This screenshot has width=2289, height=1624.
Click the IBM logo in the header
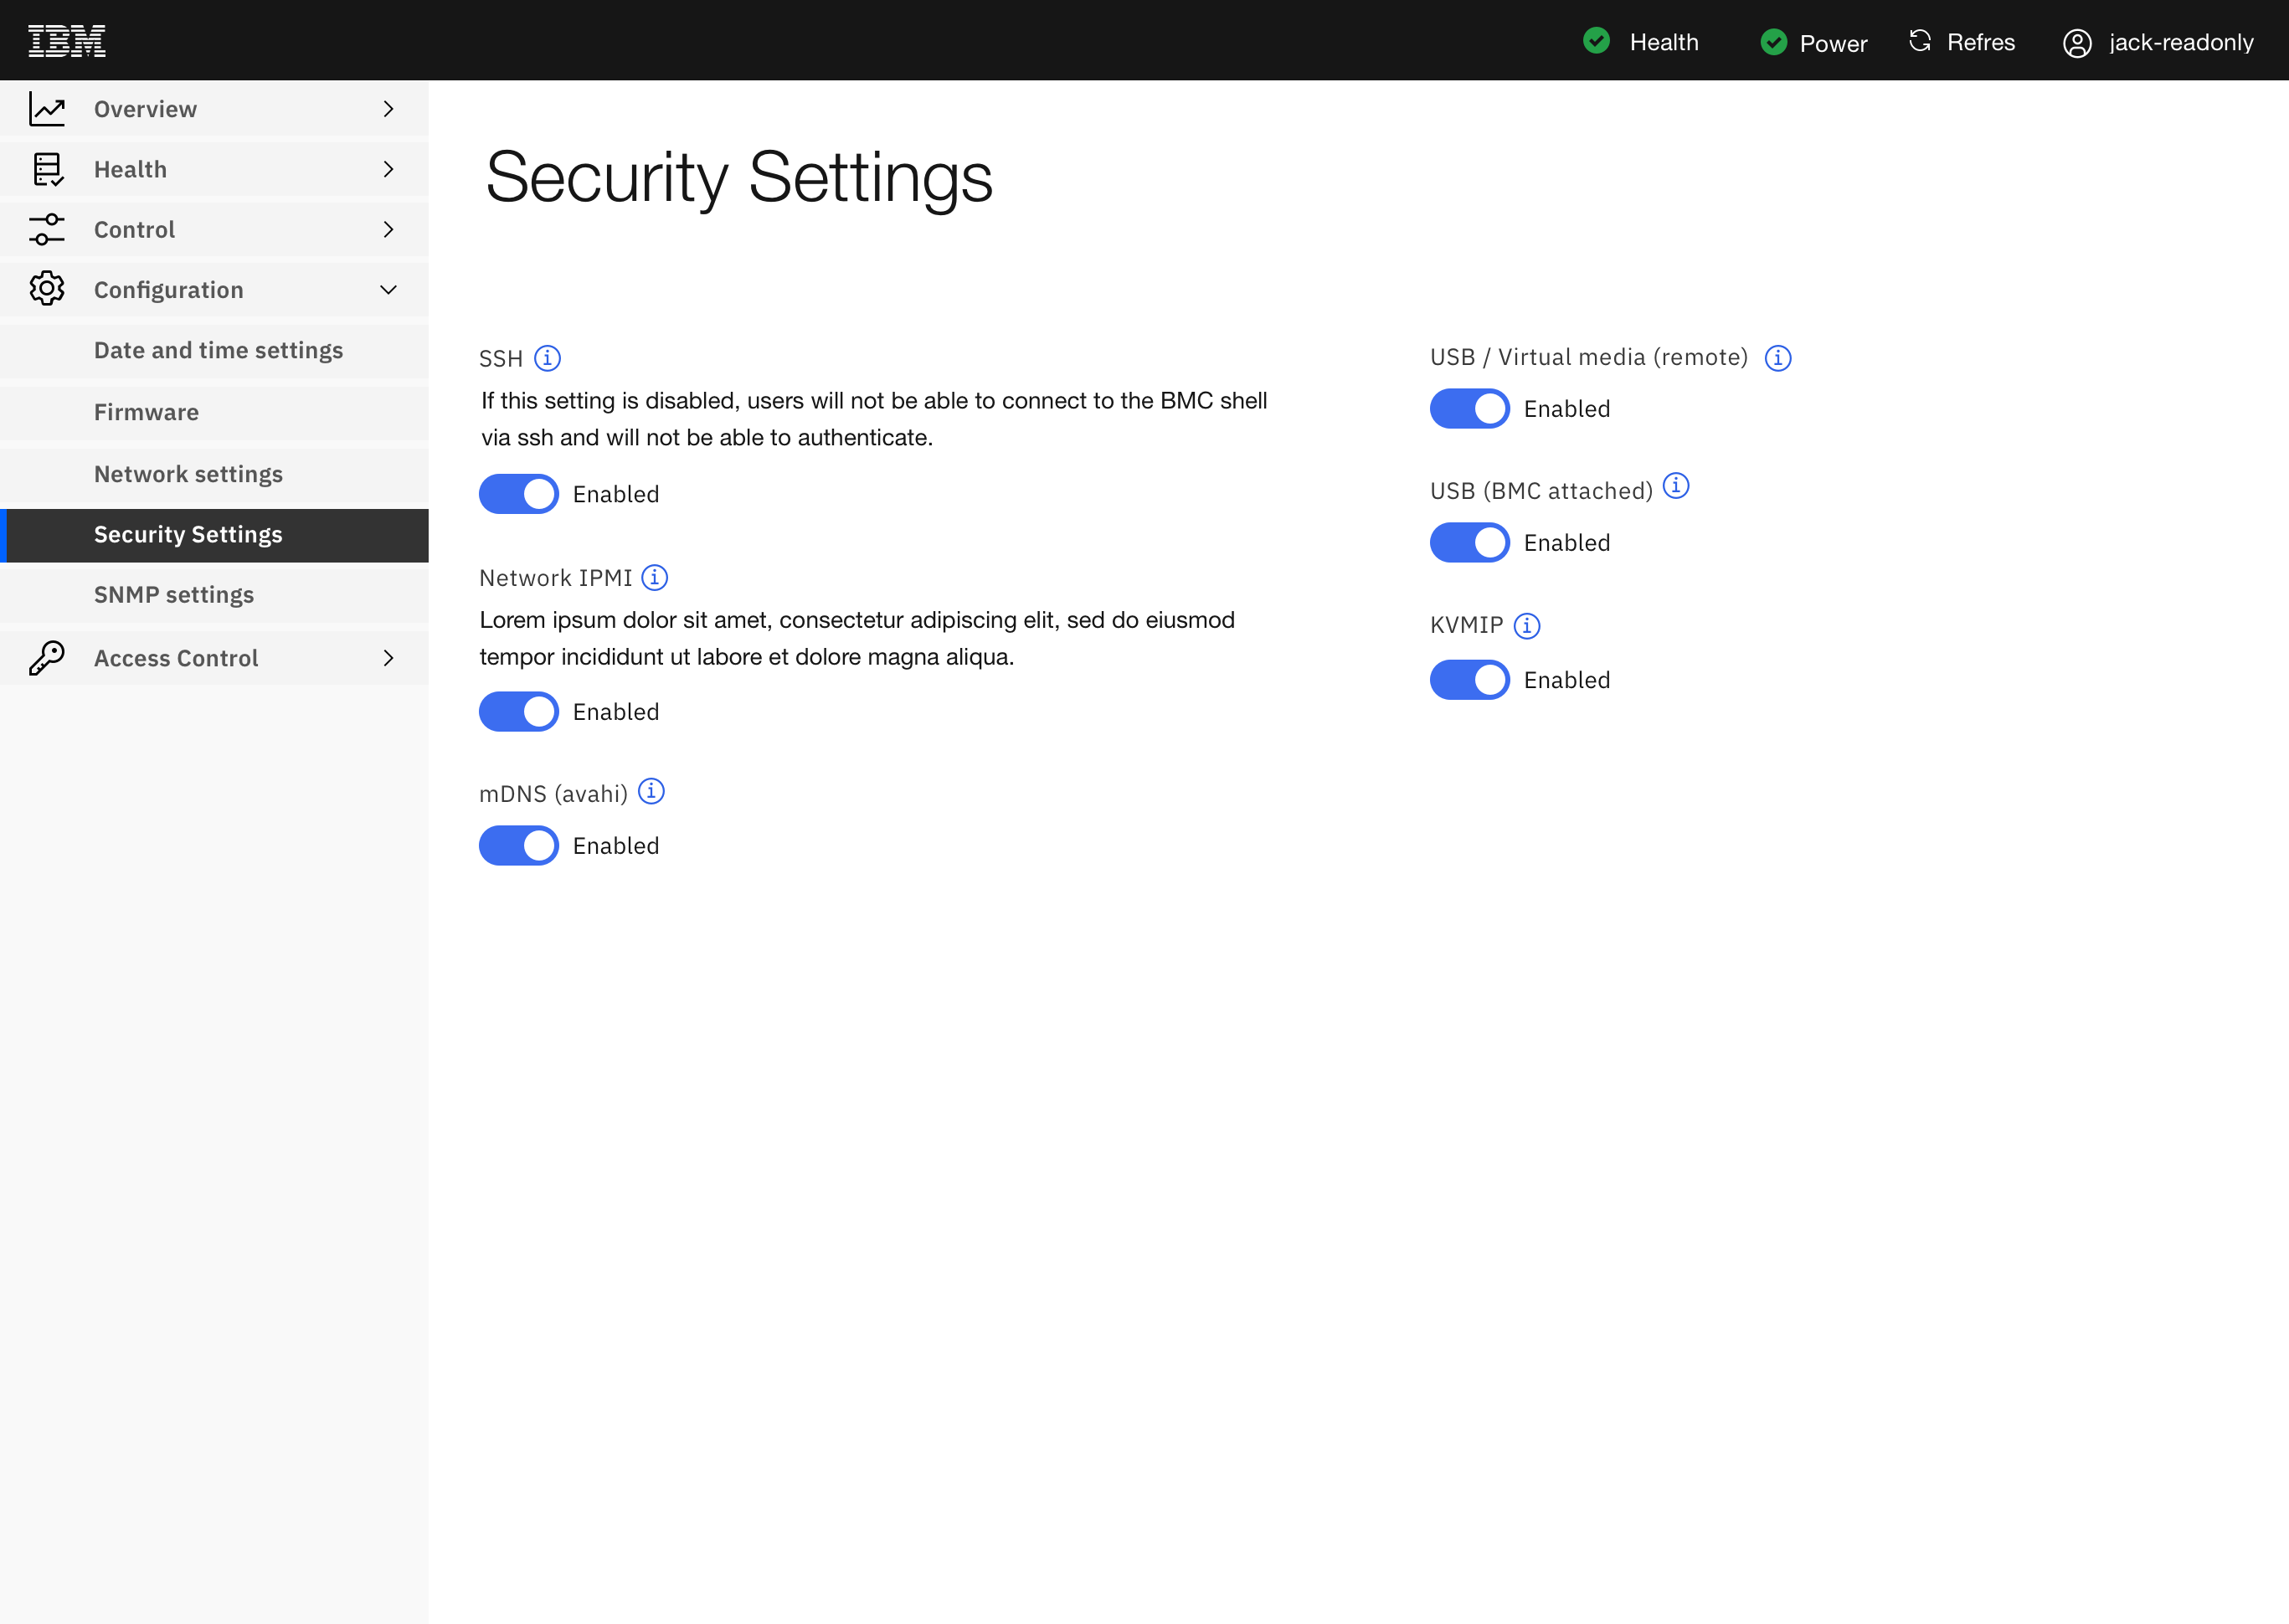pos(66,40)
